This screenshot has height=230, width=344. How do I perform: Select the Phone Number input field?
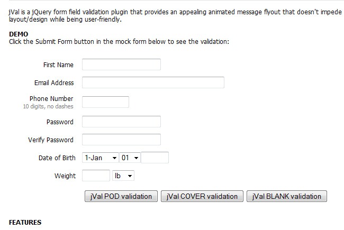click(106, 102)
